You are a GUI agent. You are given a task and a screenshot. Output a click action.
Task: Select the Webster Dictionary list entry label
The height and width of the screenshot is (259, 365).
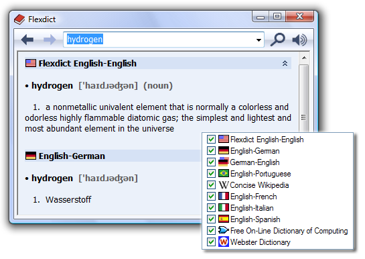(x=261, y=242)
